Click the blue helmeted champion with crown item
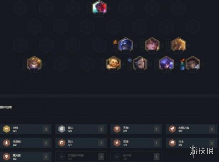219x162 pixels. click(126, 44)
